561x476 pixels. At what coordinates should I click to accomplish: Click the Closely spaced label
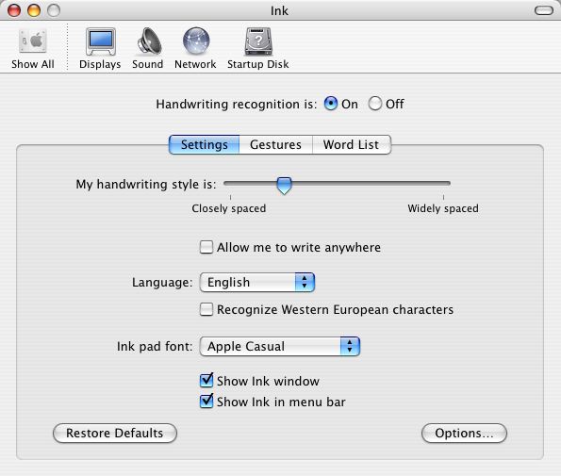[x=229, y=208]
